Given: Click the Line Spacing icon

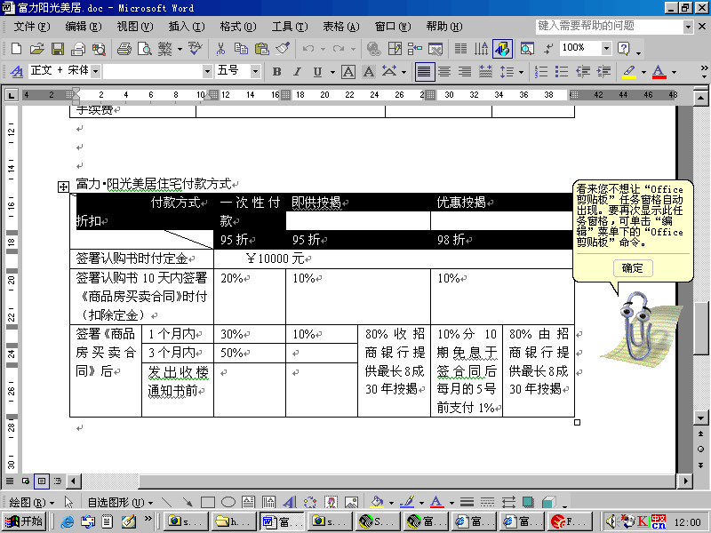Looking at the screenshot, I should tap(506, 72).
